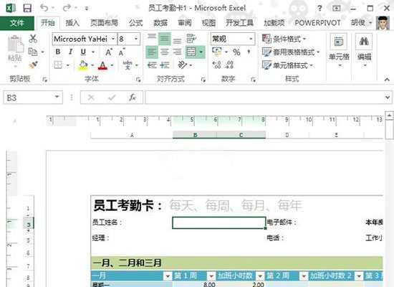The image size is (394, 287).
Task: Switch to 审阅 Review tab
Action: tap(185, 23)
